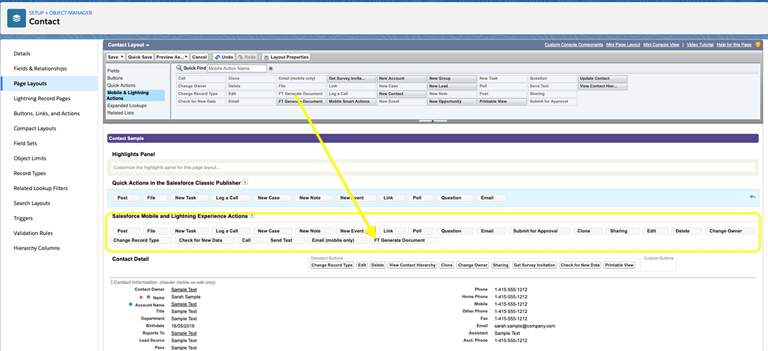Select New Lead palette action

pyautogui.click(x=452, y=86)
